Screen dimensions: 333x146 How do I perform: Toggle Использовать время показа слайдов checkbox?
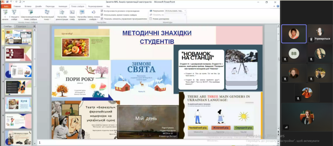click(102, 15)
